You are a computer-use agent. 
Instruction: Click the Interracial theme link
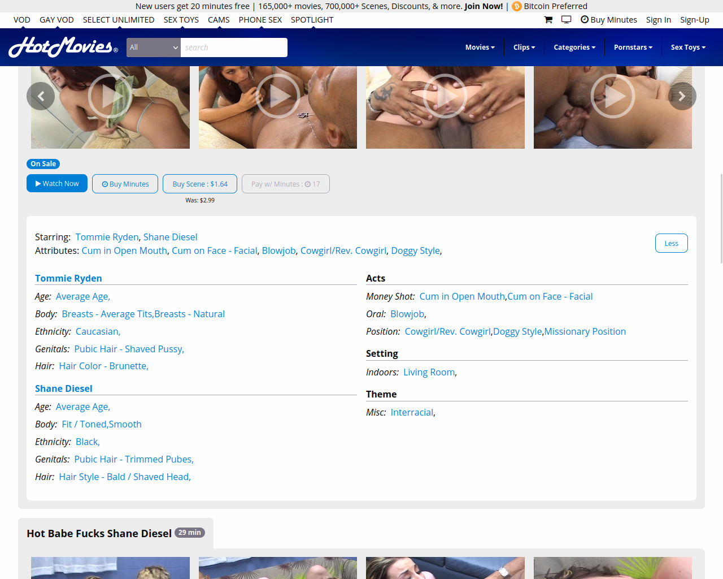412,412
